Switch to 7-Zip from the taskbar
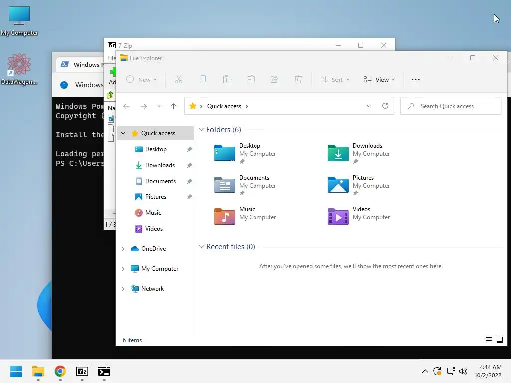Screen dimensions: 511x383 point(82,371)
